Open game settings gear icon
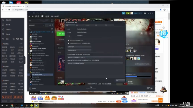The width and height of the screenshot is (193, 108). [142, 33]
